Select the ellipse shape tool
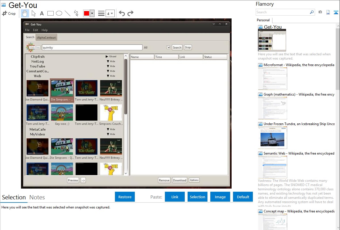The image size is (340, 230). point(59,13)
